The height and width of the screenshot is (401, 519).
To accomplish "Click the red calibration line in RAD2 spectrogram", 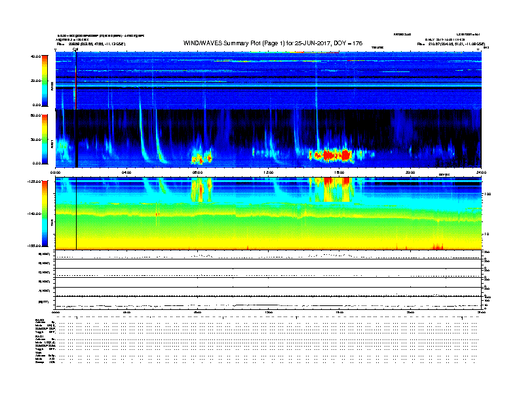I will (76, 87).
